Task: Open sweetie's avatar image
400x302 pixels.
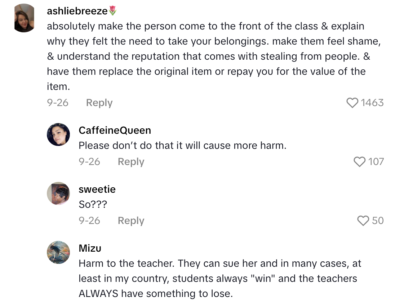Action: (x=58, y=193)
